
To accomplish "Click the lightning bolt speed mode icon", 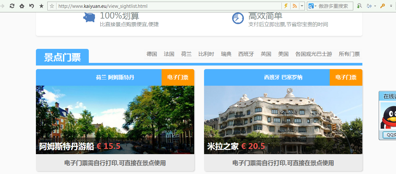I will pyautogui.click(x=286, y=6).
